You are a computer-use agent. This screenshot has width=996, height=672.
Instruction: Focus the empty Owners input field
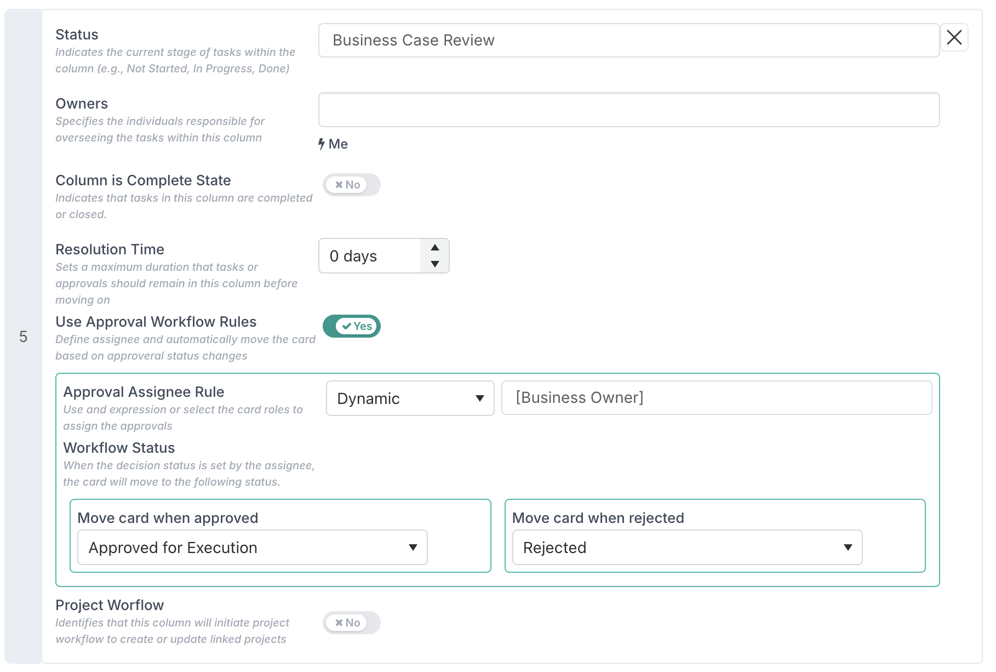tap(628, 110)
